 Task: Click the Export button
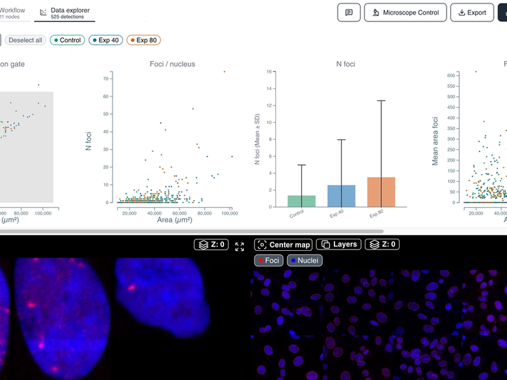[x=472, y=13]
